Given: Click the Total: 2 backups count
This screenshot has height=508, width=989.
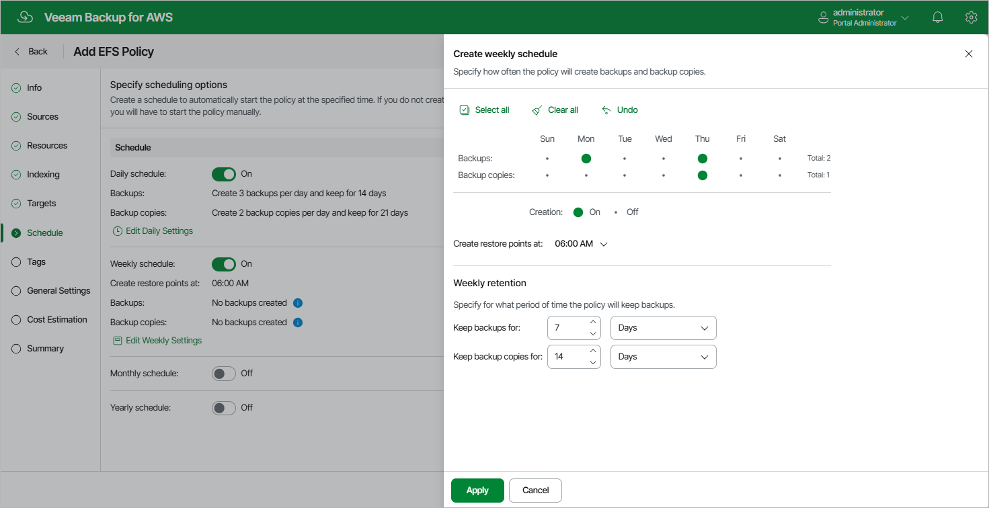Looking at the screenshot, I should tap(819, 159).
